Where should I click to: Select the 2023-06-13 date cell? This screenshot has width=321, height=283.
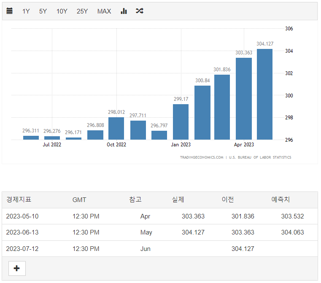(22, 232)
